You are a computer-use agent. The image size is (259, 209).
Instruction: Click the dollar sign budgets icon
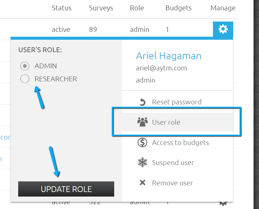pos(142,143)
